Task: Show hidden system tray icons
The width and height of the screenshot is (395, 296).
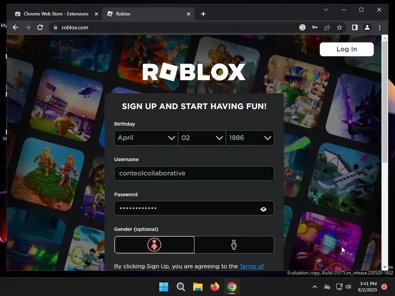Action: pyautogui.click(x=315, y=287)
